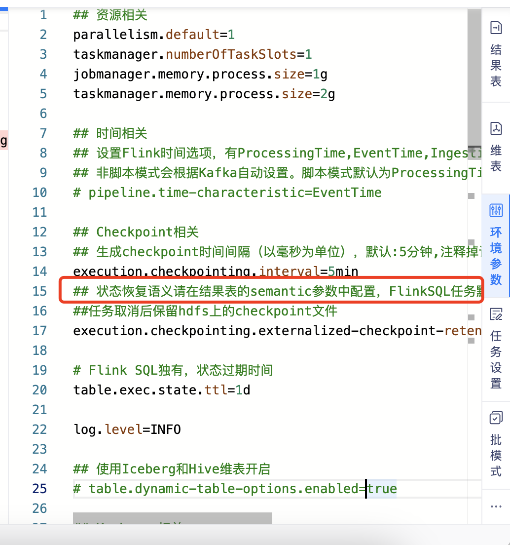Place cursor on parallelism.default=1 line
The image size is (510, 545).
tap(154, 35)
